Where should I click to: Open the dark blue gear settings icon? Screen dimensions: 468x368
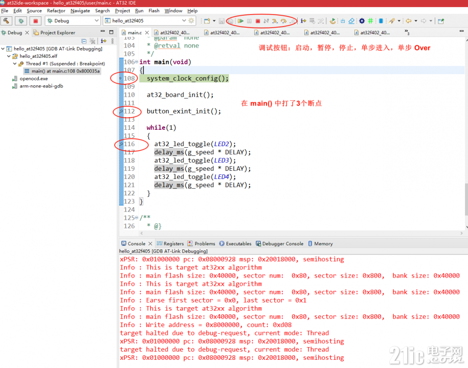point(362,21)
